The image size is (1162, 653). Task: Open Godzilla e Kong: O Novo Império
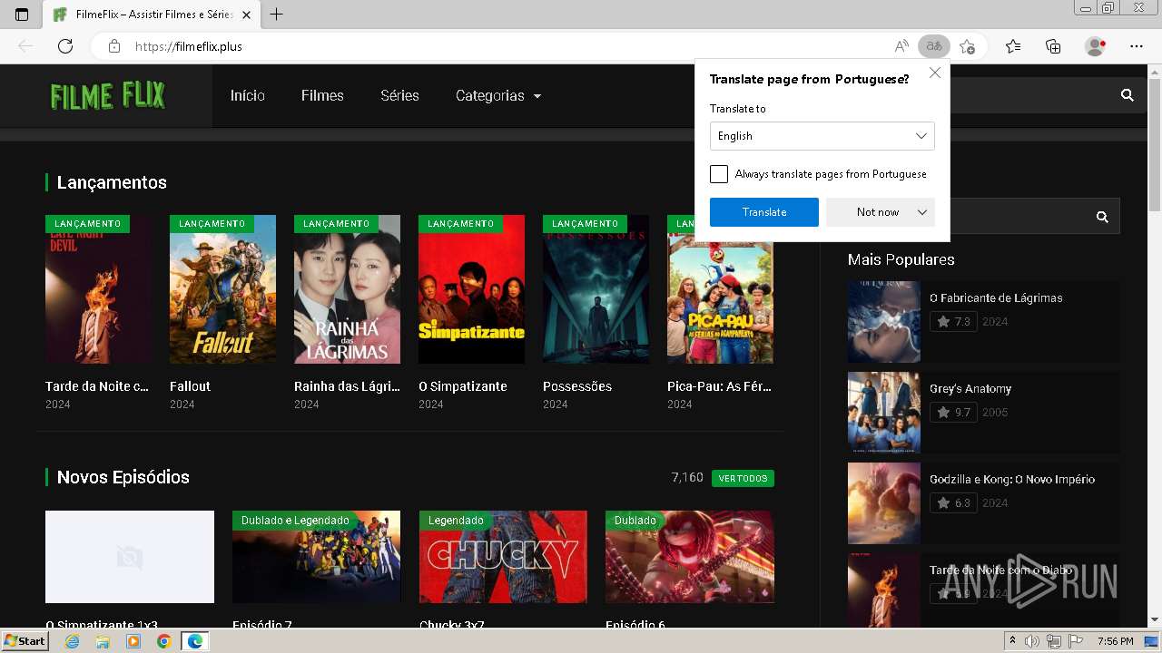pos(1012,479)
